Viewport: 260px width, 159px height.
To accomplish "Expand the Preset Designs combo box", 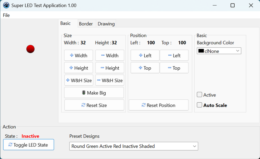I will [x=134, y=146].
